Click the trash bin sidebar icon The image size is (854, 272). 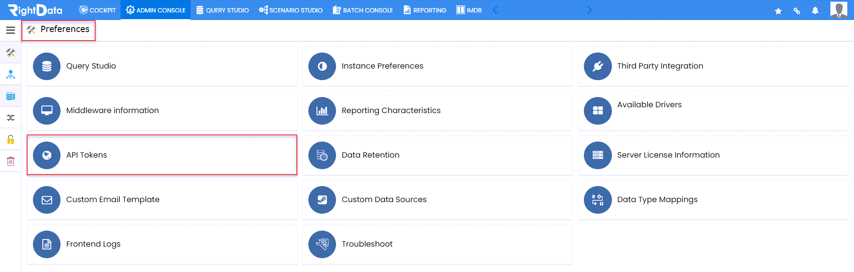tap(11, 161)
